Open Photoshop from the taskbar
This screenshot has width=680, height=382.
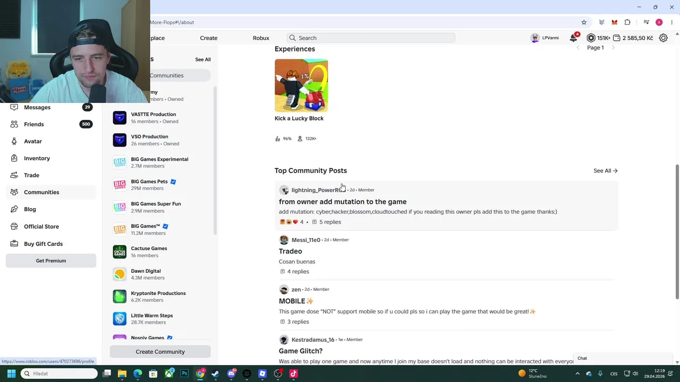pos(184,374)
